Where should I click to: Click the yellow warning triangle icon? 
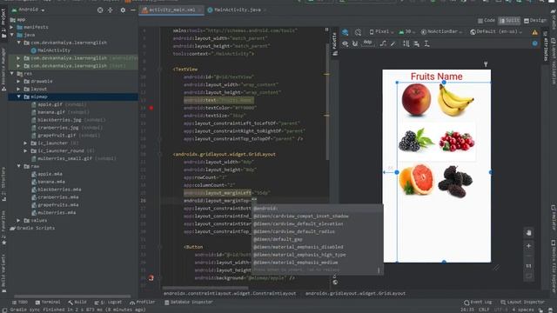(534, 32)
